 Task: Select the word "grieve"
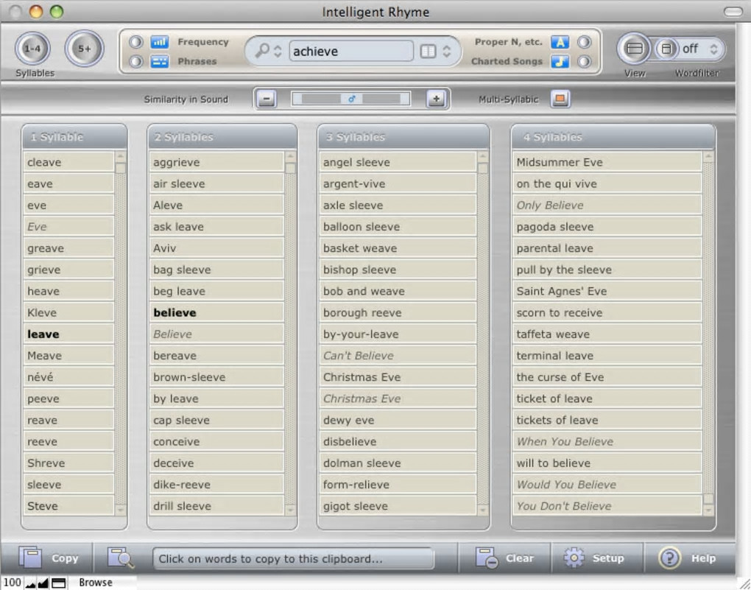(68, 270)
